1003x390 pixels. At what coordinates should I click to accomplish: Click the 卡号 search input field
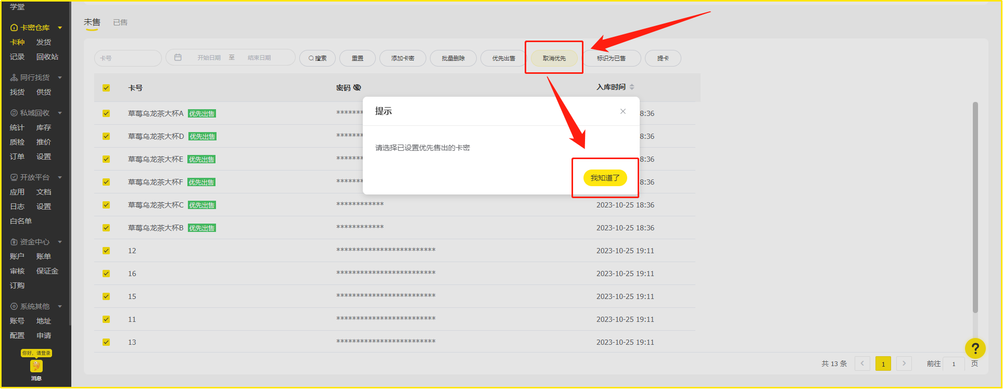(x=128, y=58)
